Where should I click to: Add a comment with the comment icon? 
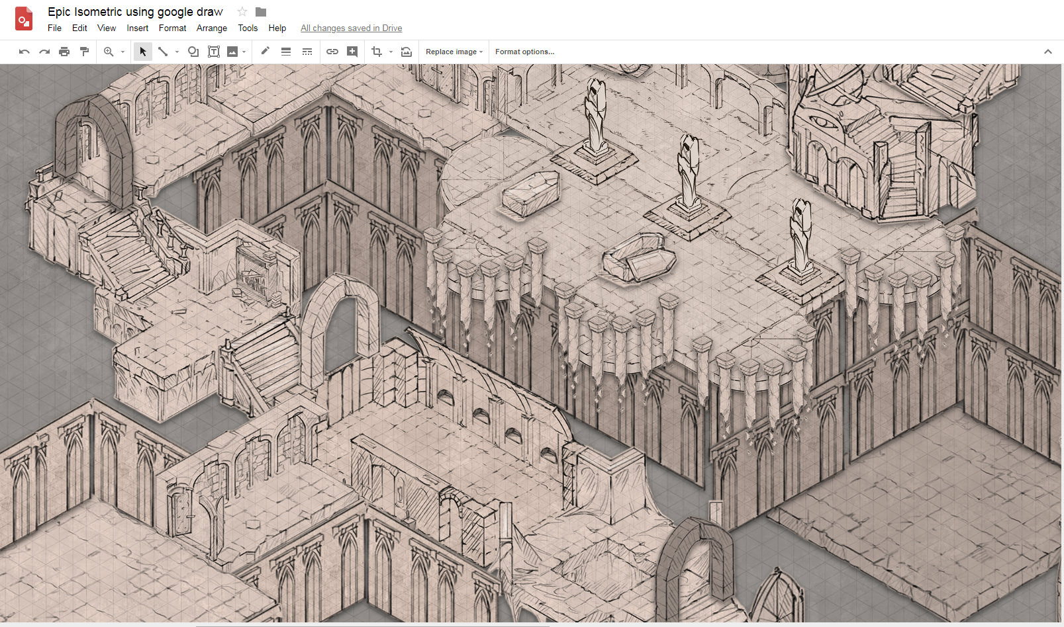(352, 52)
